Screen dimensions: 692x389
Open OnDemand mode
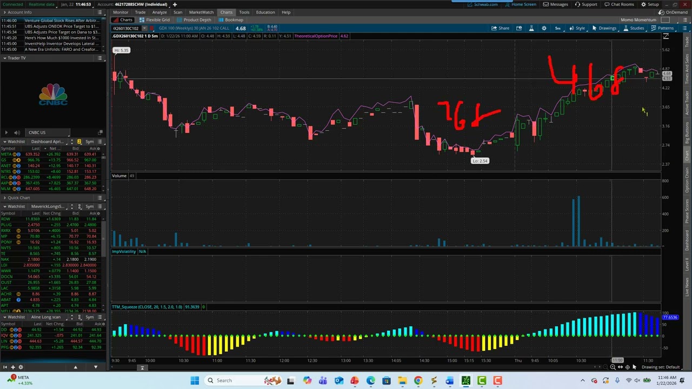pyautogui.click(x=674, y=12)
